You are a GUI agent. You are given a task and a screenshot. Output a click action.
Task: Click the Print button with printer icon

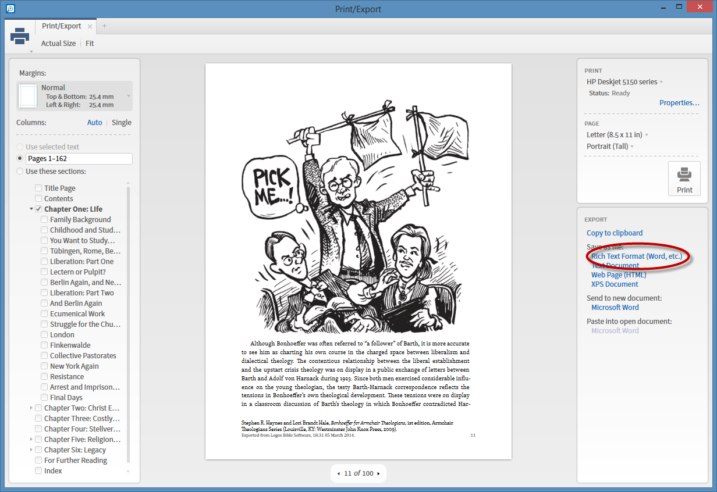[684, 179]
